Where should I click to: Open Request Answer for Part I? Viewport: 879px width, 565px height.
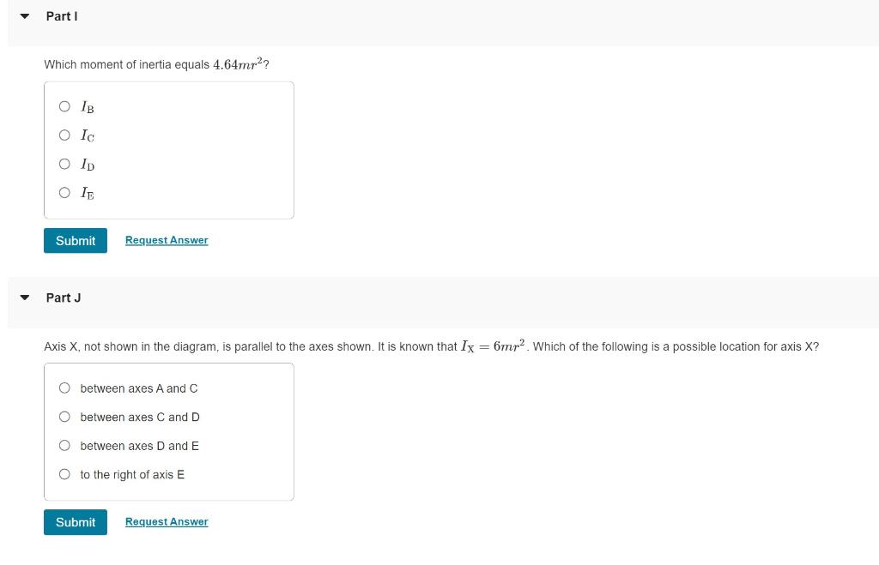166,240
